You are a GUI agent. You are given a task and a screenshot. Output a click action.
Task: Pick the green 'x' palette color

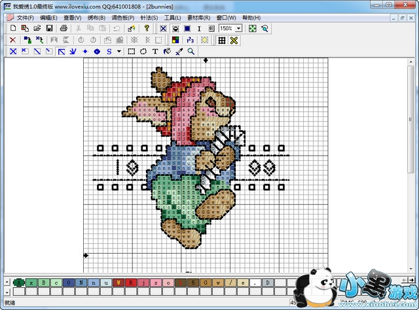(x=31, y=283)
